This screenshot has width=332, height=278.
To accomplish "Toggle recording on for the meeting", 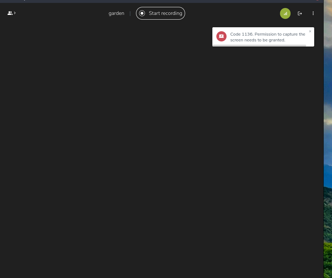I will click(160, 13).
